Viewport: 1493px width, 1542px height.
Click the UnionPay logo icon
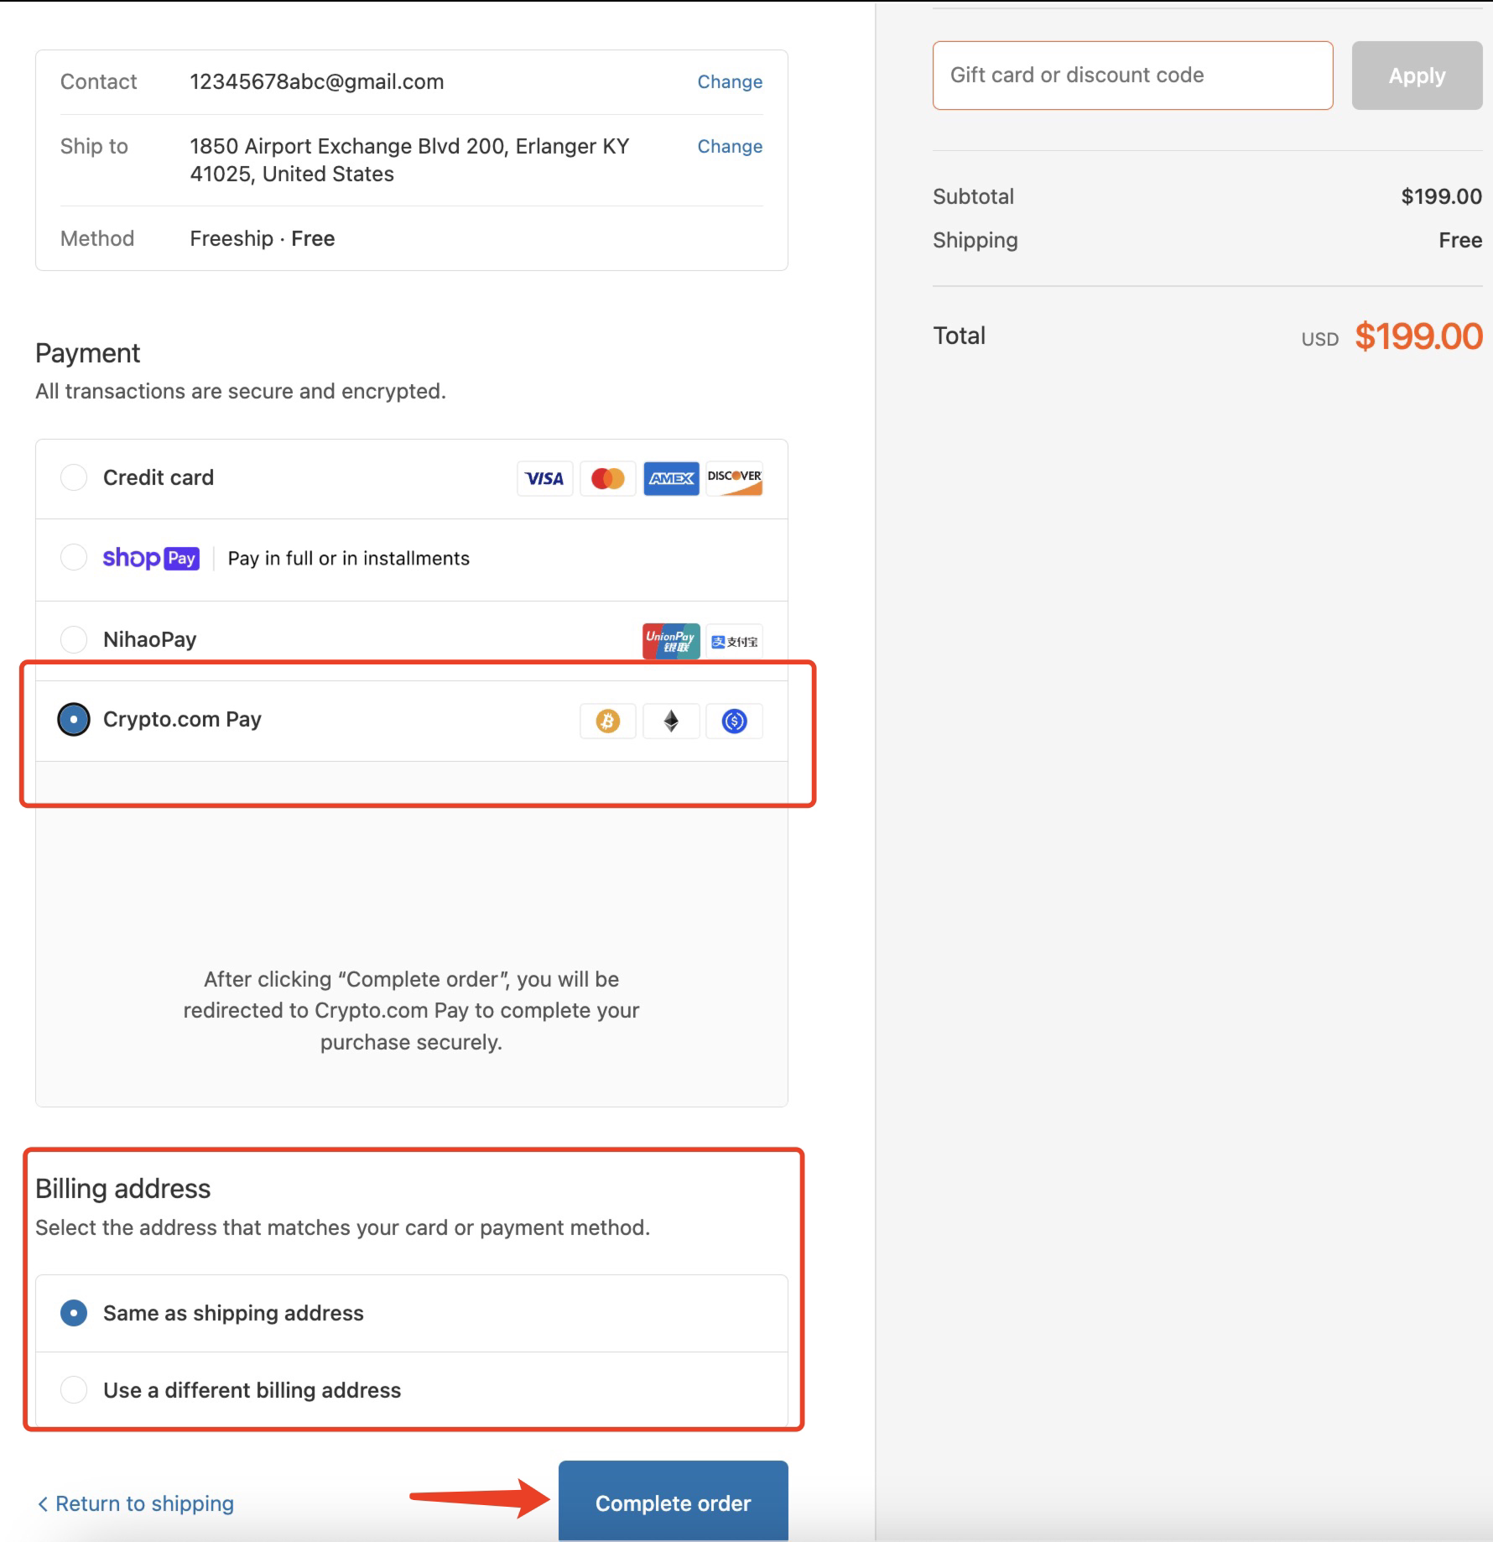(671, 641)
